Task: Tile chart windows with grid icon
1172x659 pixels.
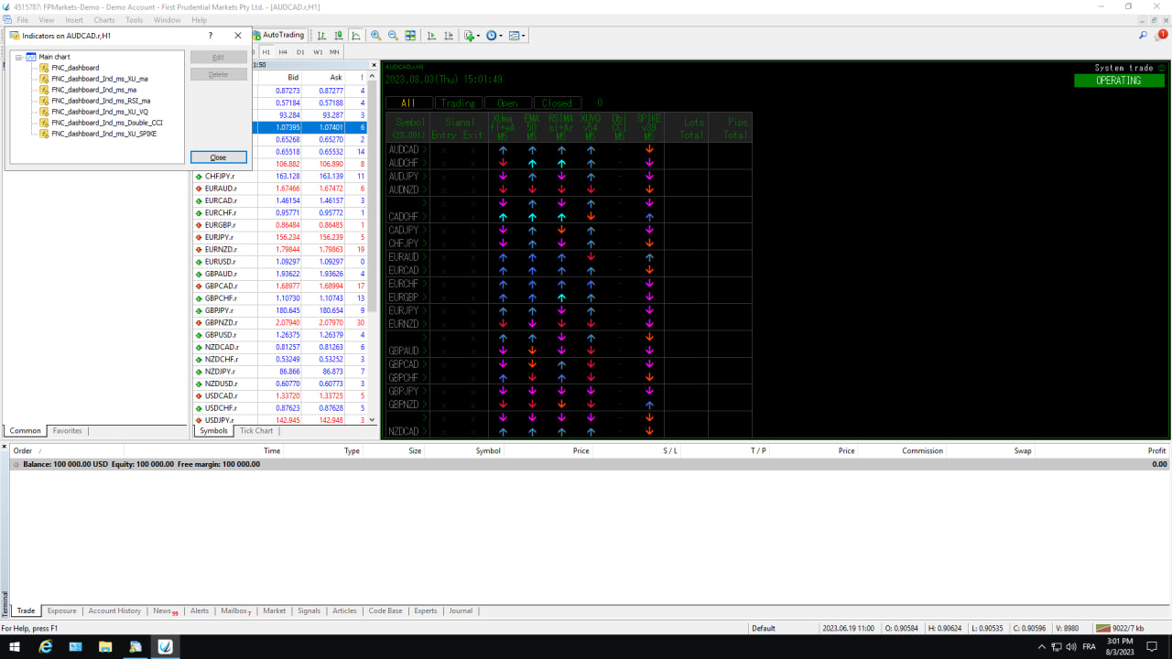Action: (410, 36)
